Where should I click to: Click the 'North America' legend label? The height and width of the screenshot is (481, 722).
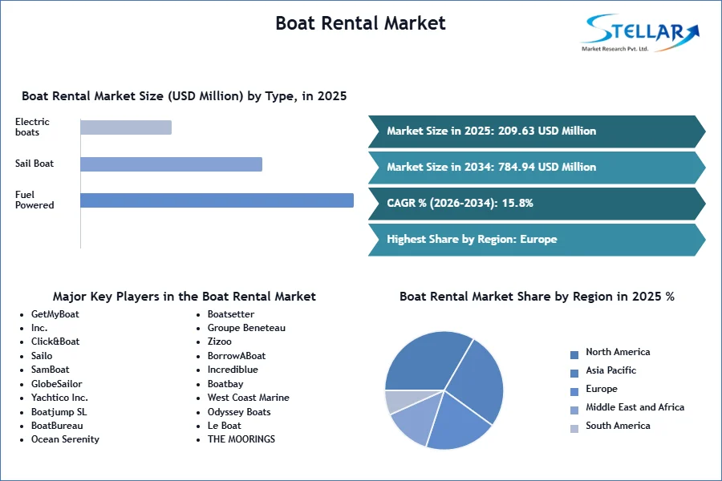pyautogui.click(x=618, y=352)
